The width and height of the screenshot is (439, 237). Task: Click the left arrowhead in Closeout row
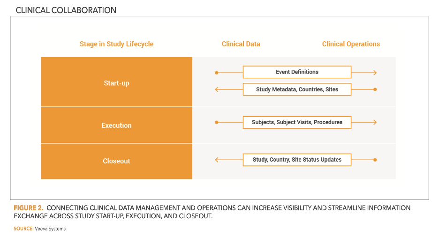(x=217, y=160)
